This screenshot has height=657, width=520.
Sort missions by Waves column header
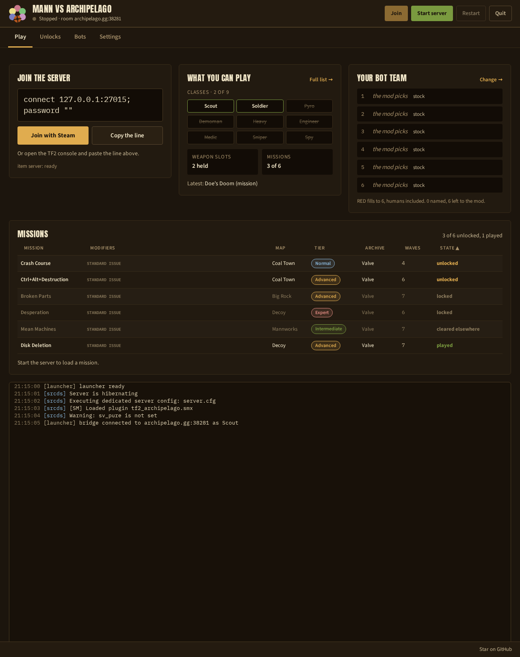click(x=412, y=248)
